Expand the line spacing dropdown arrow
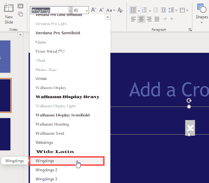Screen dimensions: 209x183 (x=176, y=10)
